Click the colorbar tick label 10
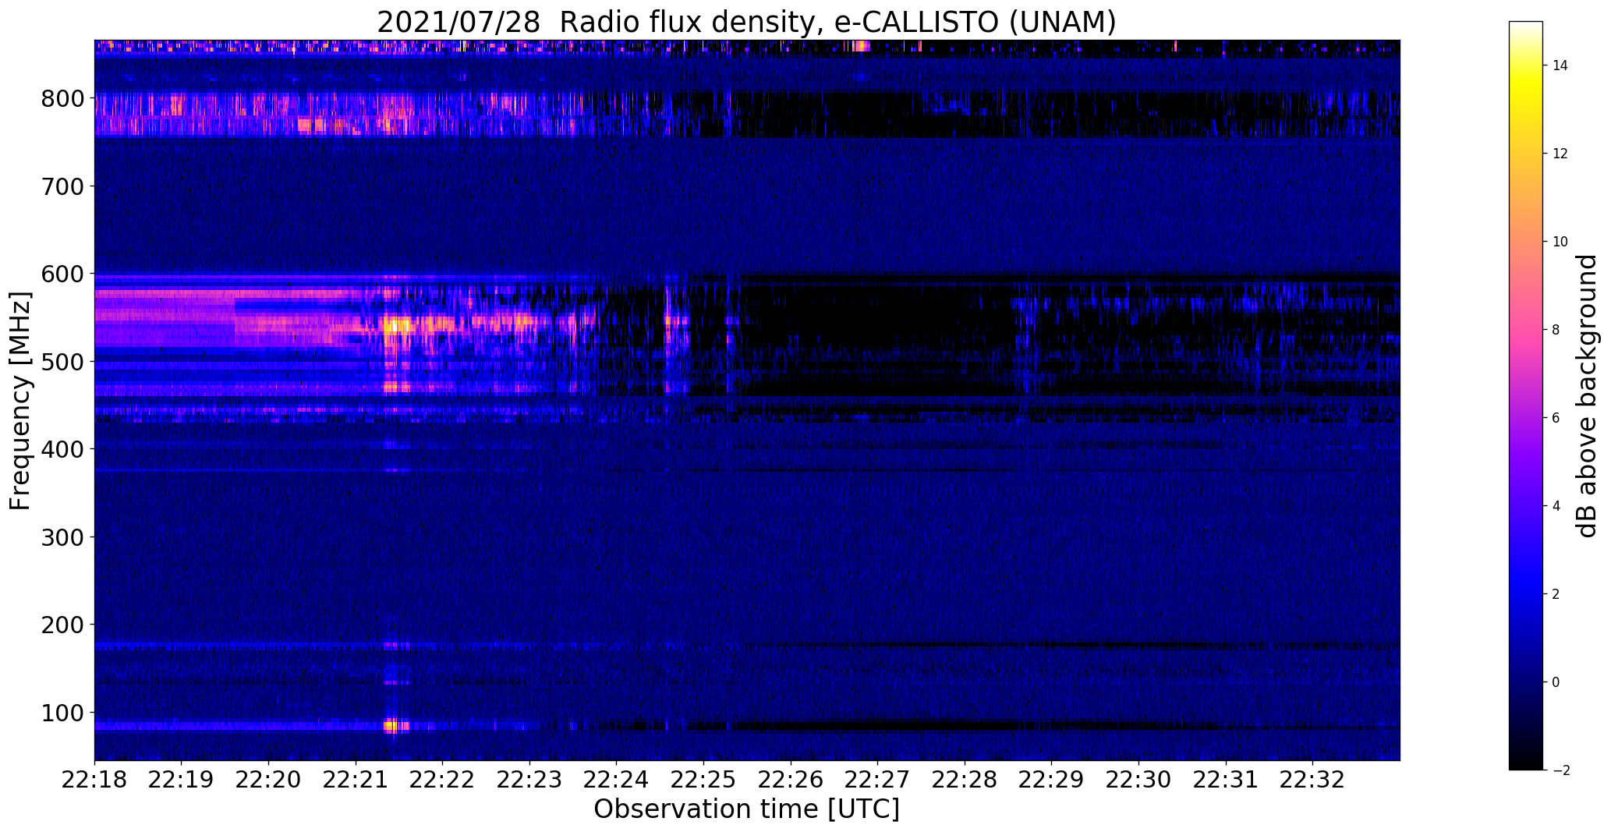 coord(1560,242)
